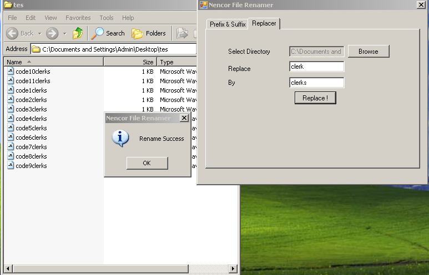Click the code5clerks file name
Screen dimensions: 429x275
coord(31,128)
